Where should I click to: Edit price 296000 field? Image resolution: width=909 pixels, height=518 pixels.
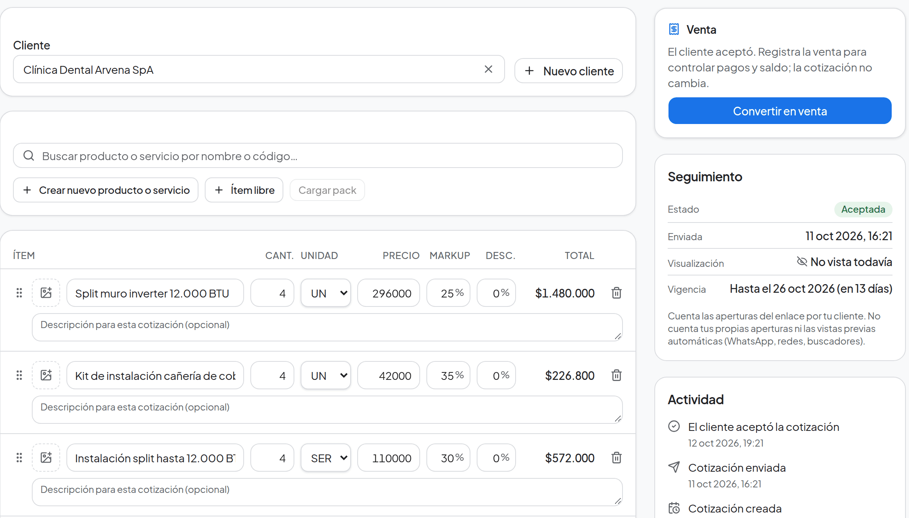tap(389, 293)
